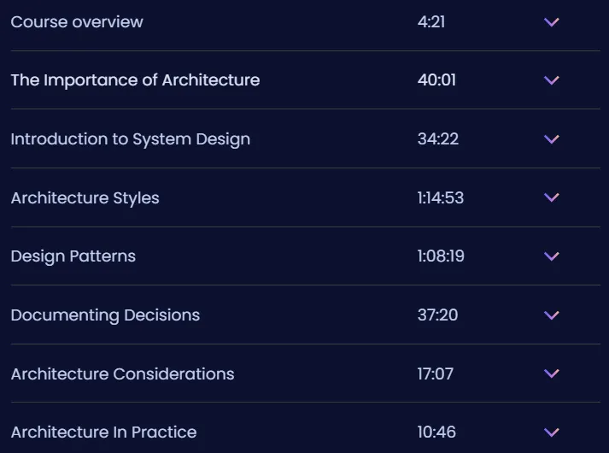Expand Architecture In Practice chevron arrow
The image size is (609, 453).
pyautogui.click(x=552, y=432)
